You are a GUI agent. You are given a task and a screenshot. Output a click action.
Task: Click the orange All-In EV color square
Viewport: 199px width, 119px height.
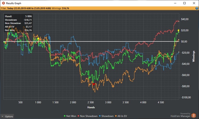pyautogui.click(x=116, y=116)
